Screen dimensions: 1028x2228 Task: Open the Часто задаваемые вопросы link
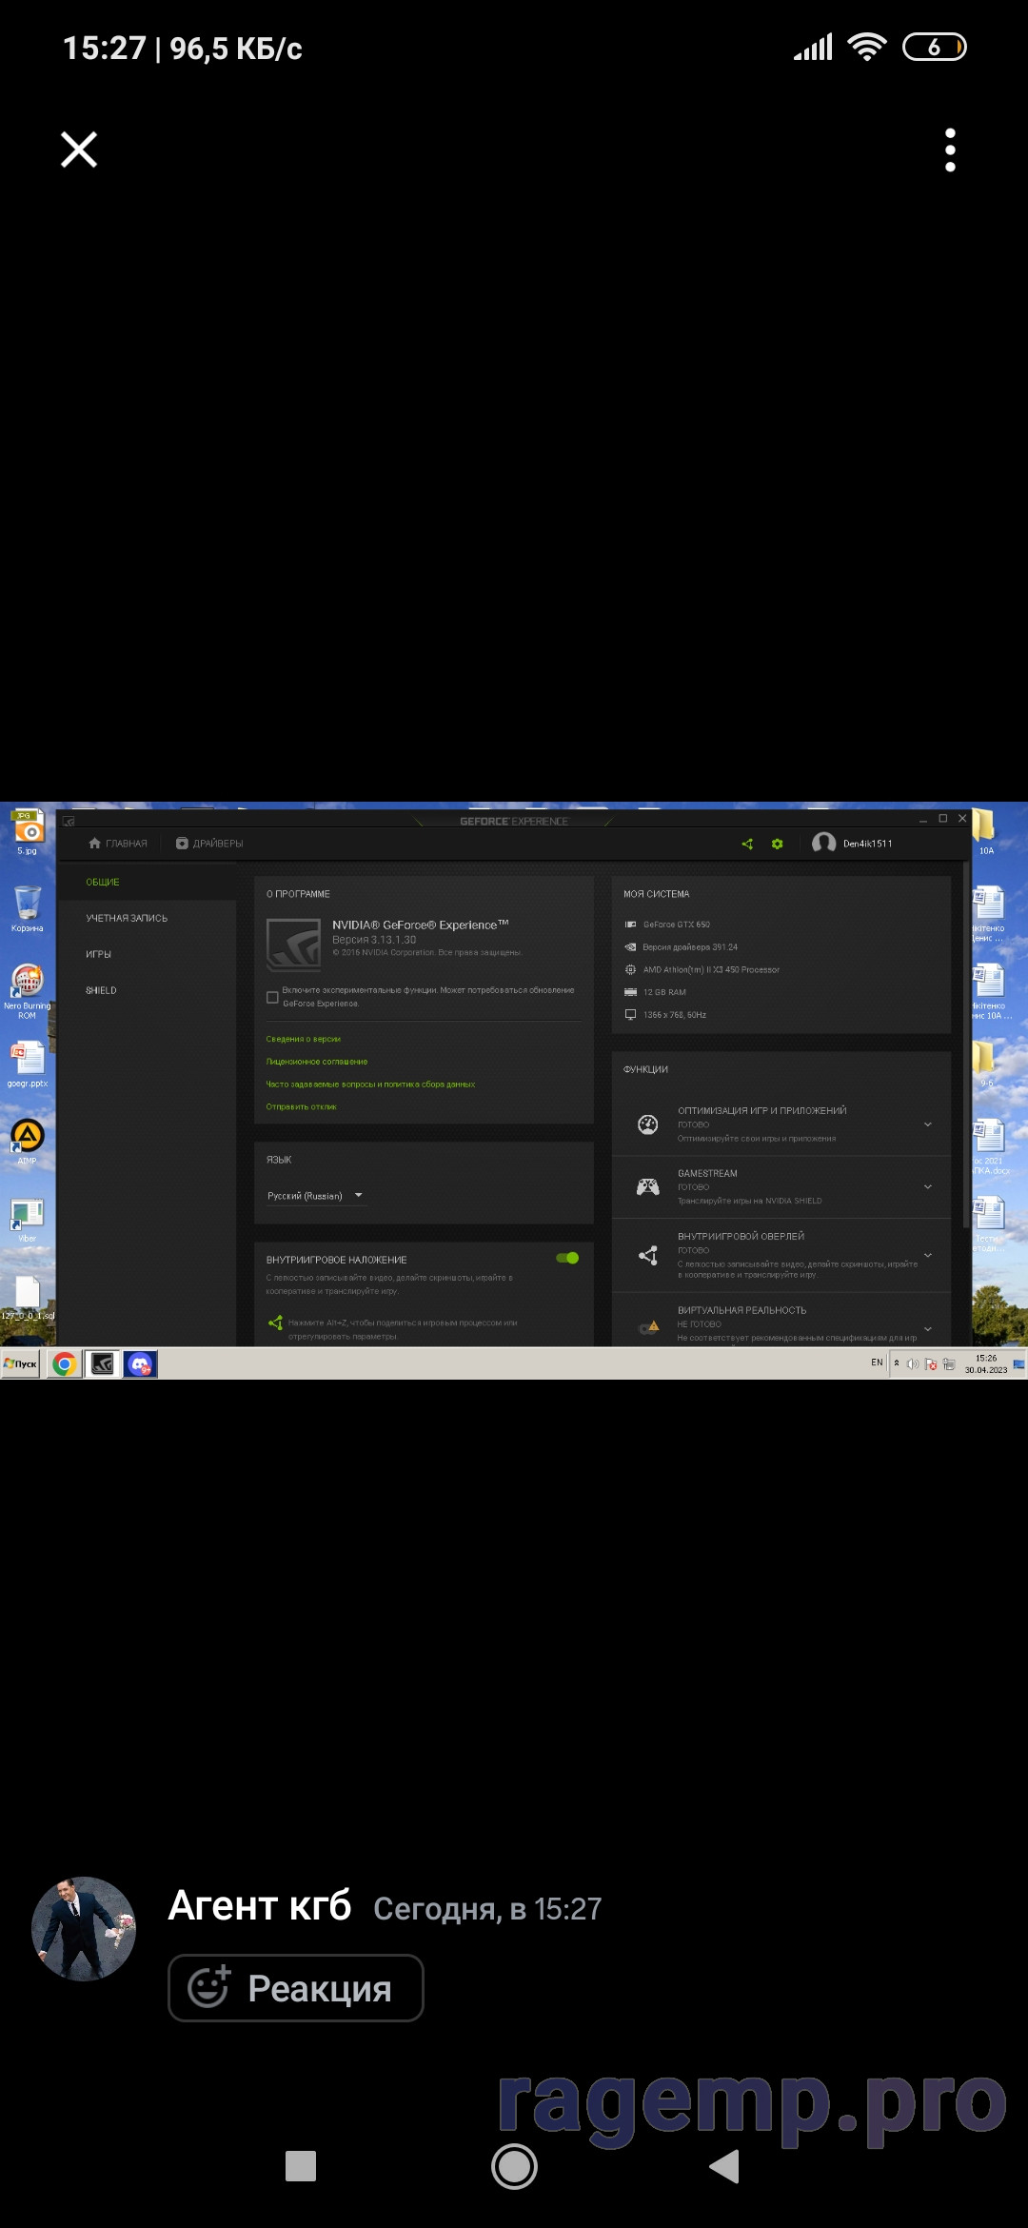tap(370, 1084)
